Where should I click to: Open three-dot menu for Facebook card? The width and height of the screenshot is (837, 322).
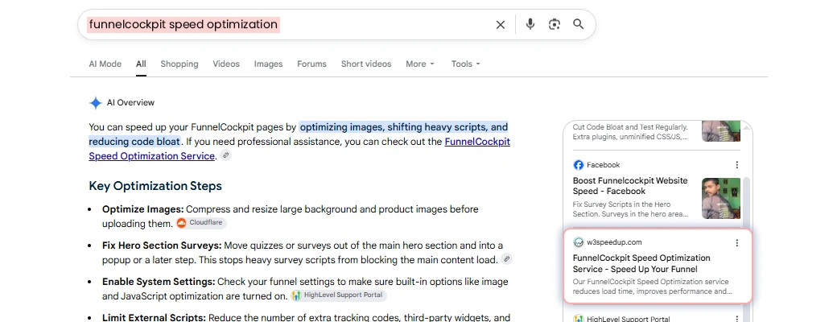click(737, 165)
